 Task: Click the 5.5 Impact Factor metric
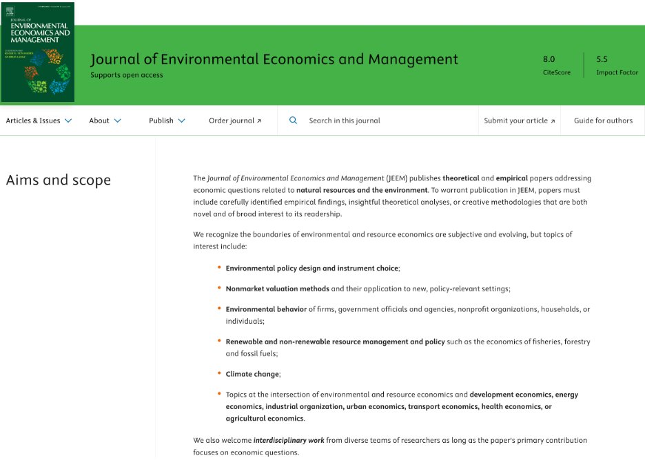point(617,65)
